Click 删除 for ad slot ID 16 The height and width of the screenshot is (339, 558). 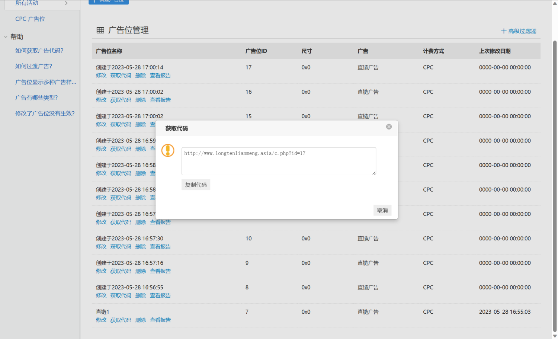141,100
